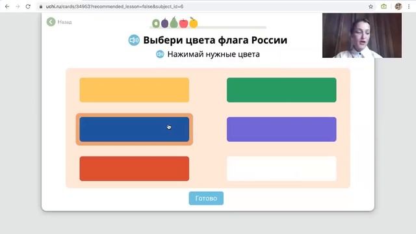The height and width of the screenshot is (234, 416).
Task: Click the red apple progress icon
Action: click(183, 23)
